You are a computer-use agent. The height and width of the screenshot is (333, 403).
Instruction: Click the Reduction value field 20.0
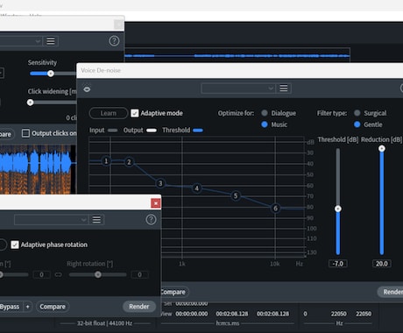[382, 264]
